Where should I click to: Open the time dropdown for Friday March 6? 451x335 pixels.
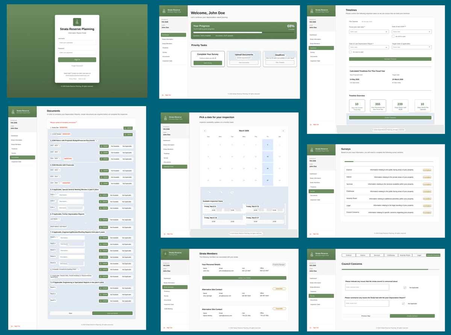coord(213,210)
